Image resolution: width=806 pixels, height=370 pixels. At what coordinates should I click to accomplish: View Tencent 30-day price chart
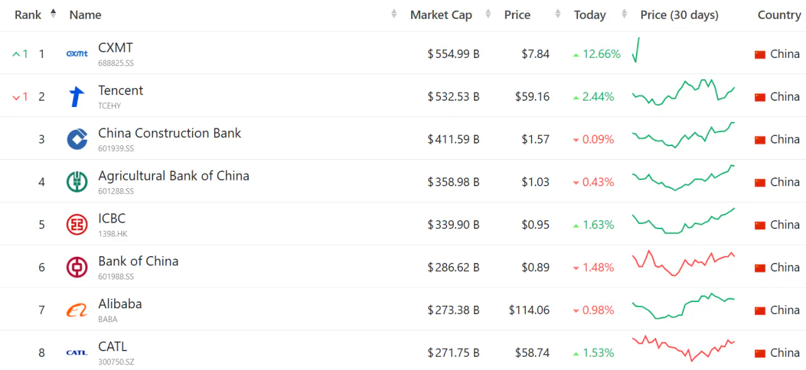point(683,92)
